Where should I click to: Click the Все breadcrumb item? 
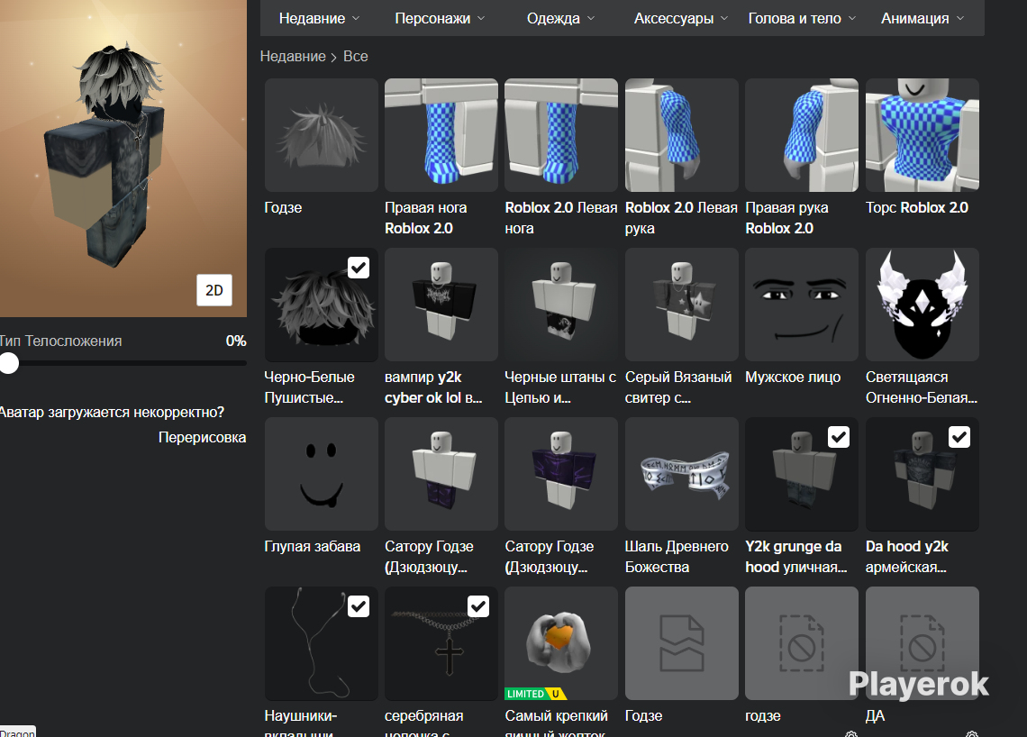point(356,57)
